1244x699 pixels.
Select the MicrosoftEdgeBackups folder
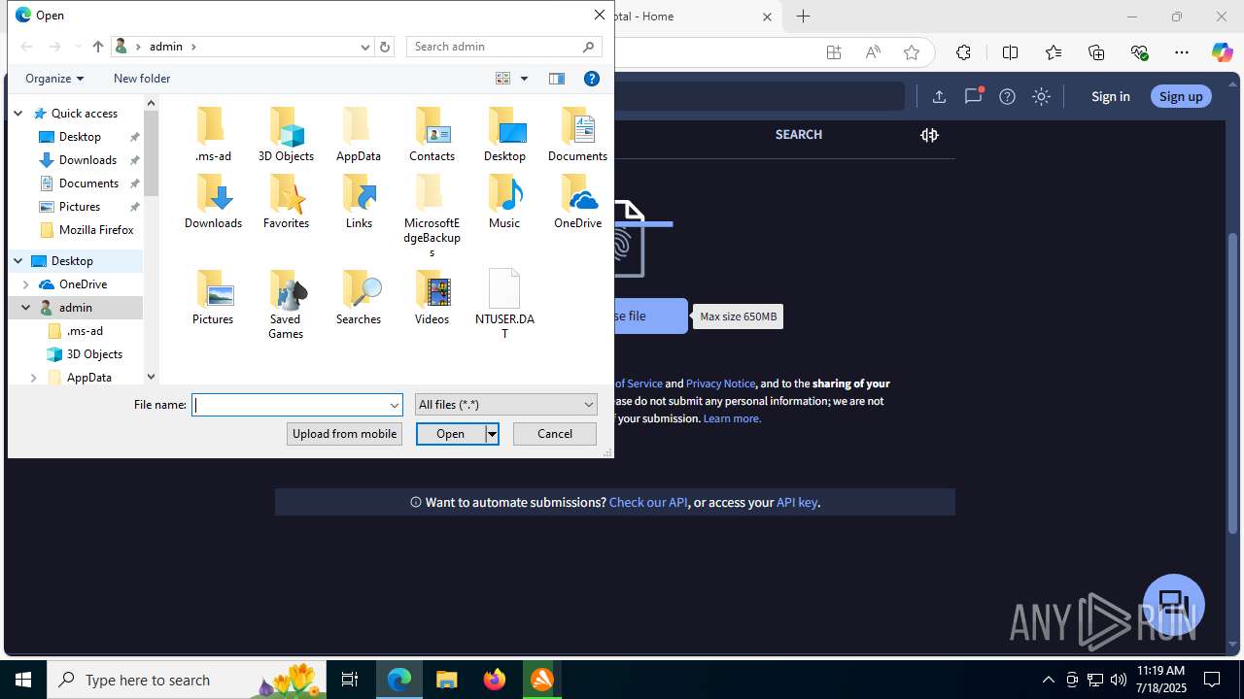point(432,216)
